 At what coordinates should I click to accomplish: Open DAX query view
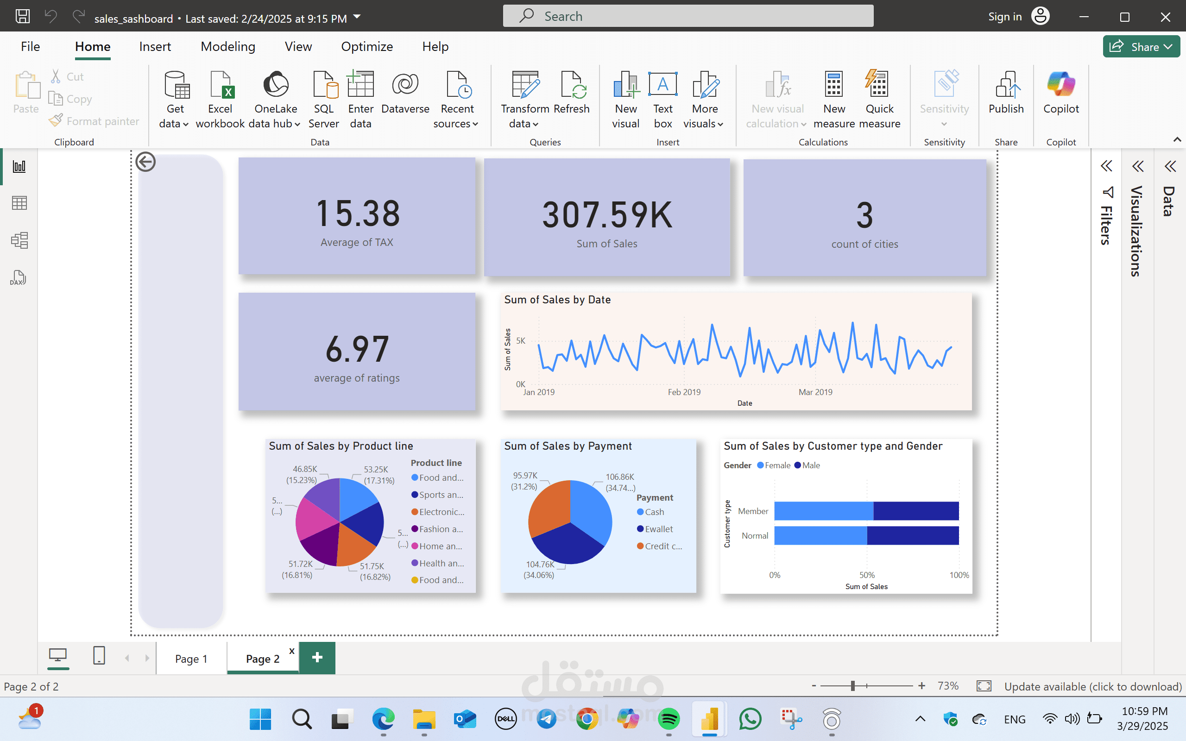(19, 277)
